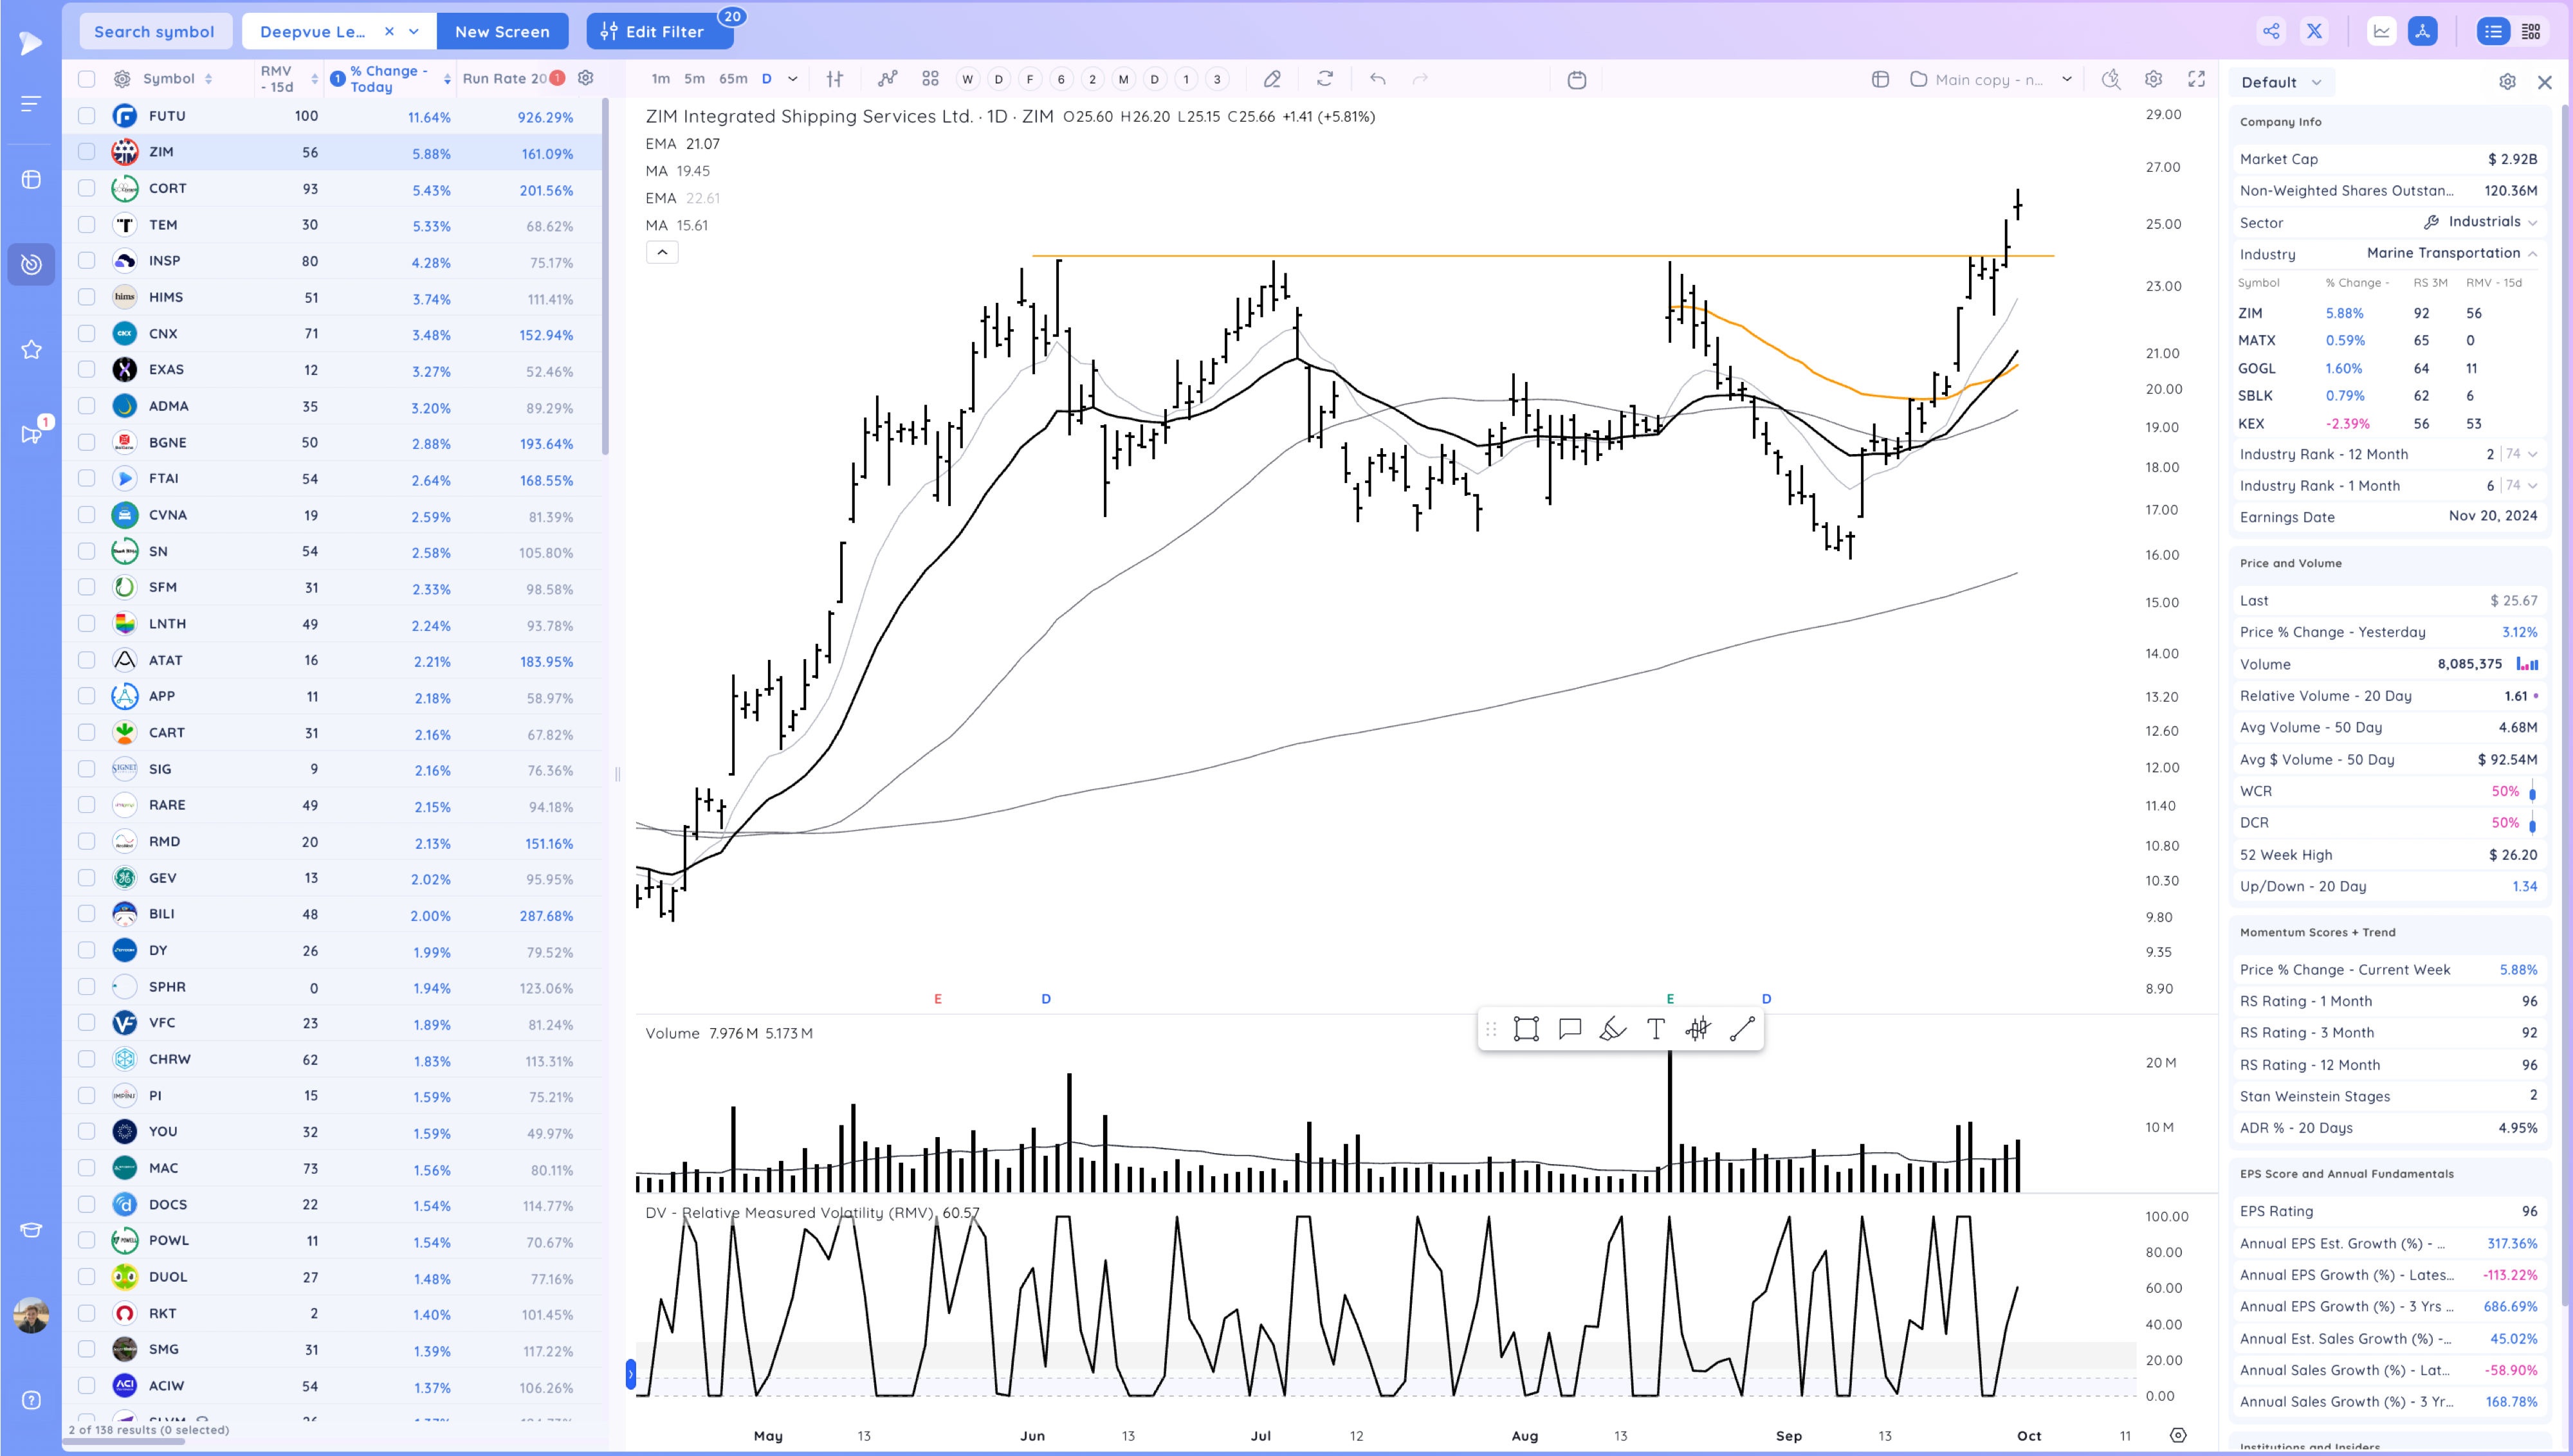Select the 1m timeframe

(660, 79)
